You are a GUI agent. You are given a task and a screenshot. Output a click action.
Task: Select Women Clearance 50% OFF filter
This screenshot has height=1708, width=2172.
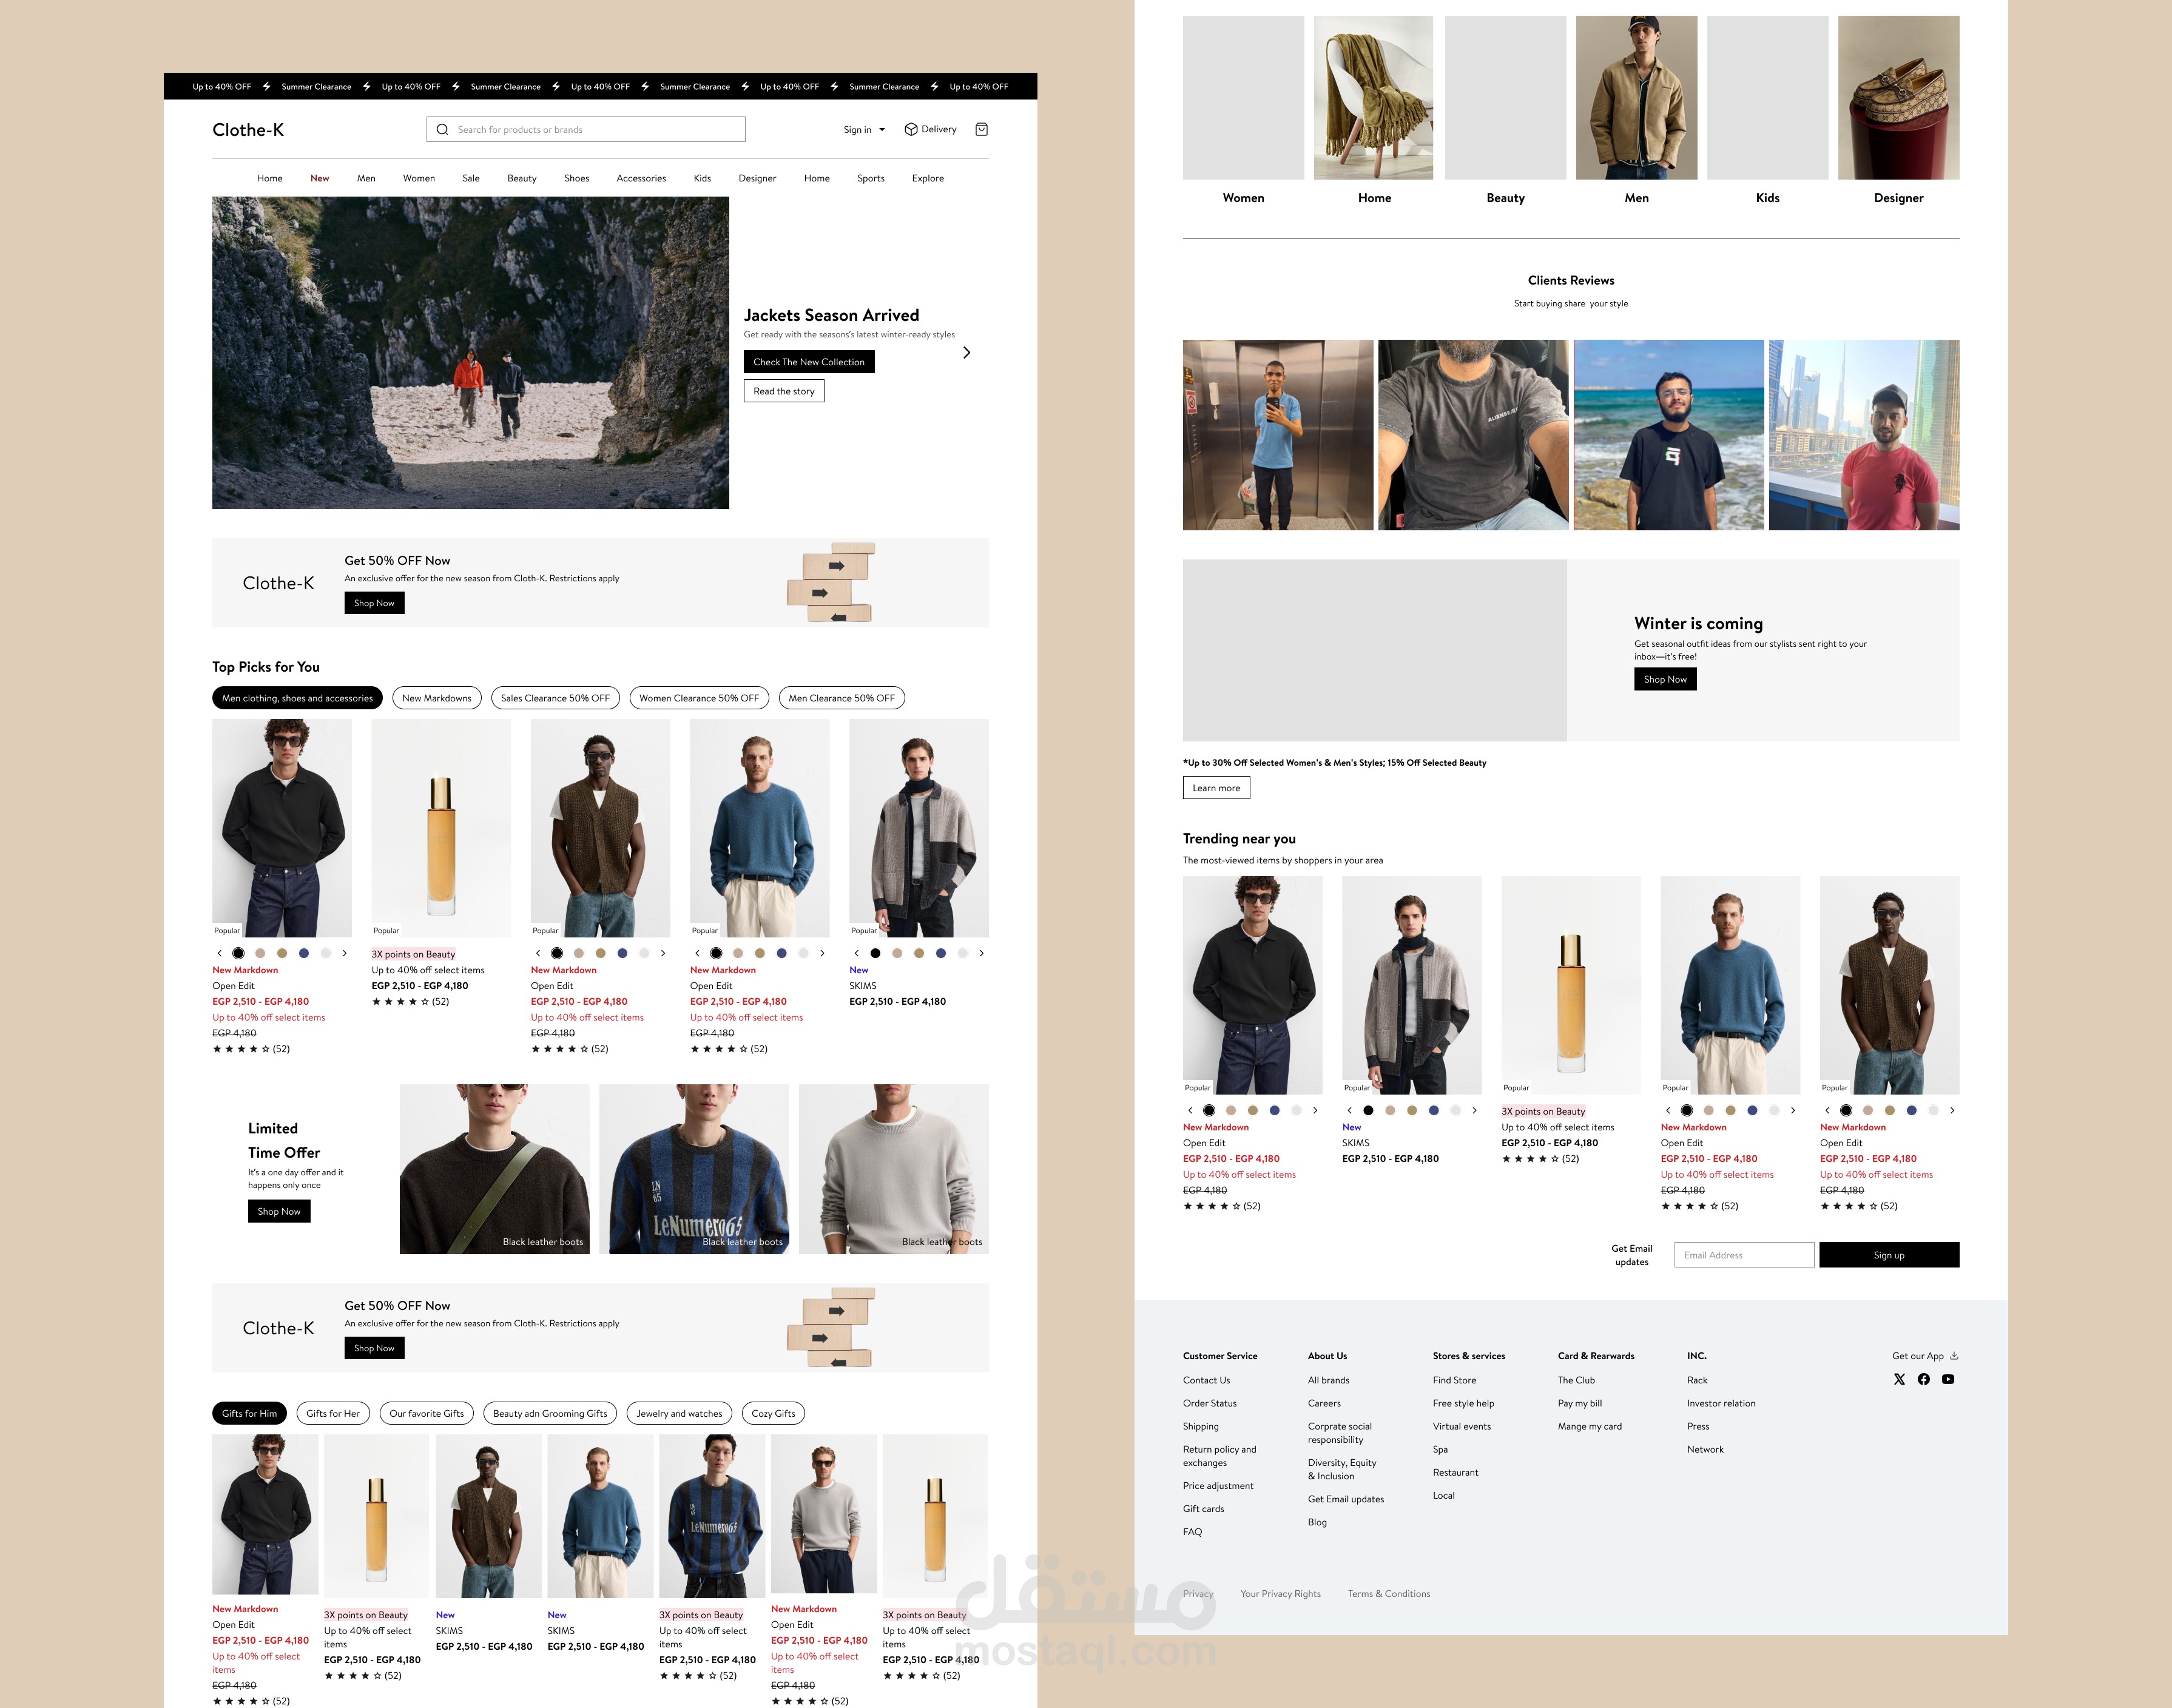click(700, 696)
